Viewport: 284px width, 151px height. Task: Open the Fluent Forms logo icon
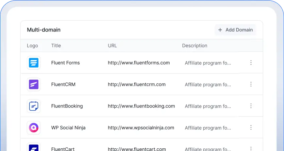click(34, 63)
